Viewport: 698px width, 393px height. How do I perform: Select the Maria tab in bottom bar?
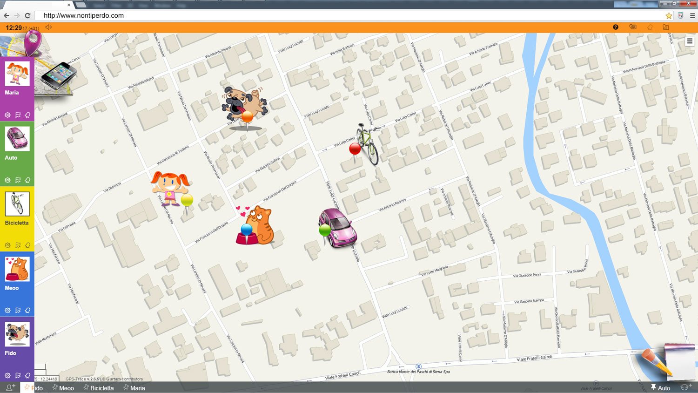(134, 387)
